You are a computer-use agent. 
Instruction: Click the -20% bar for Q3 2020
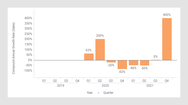pyautogui.click(x=111, y=61)
